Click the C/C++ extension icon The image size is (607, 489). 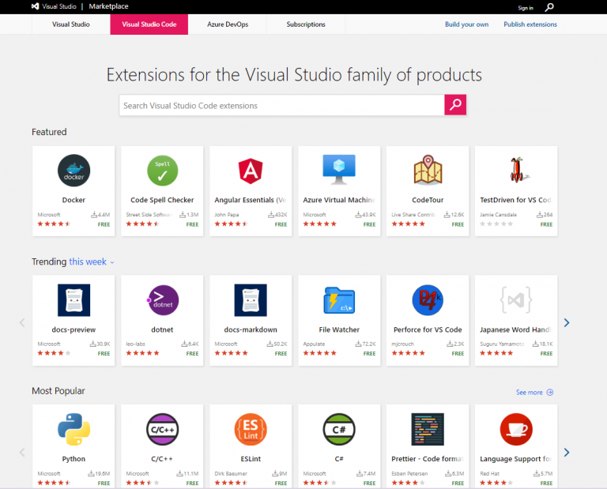click(x=162, y=430)
